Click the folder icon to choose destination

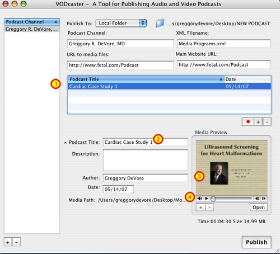[160, 23]
